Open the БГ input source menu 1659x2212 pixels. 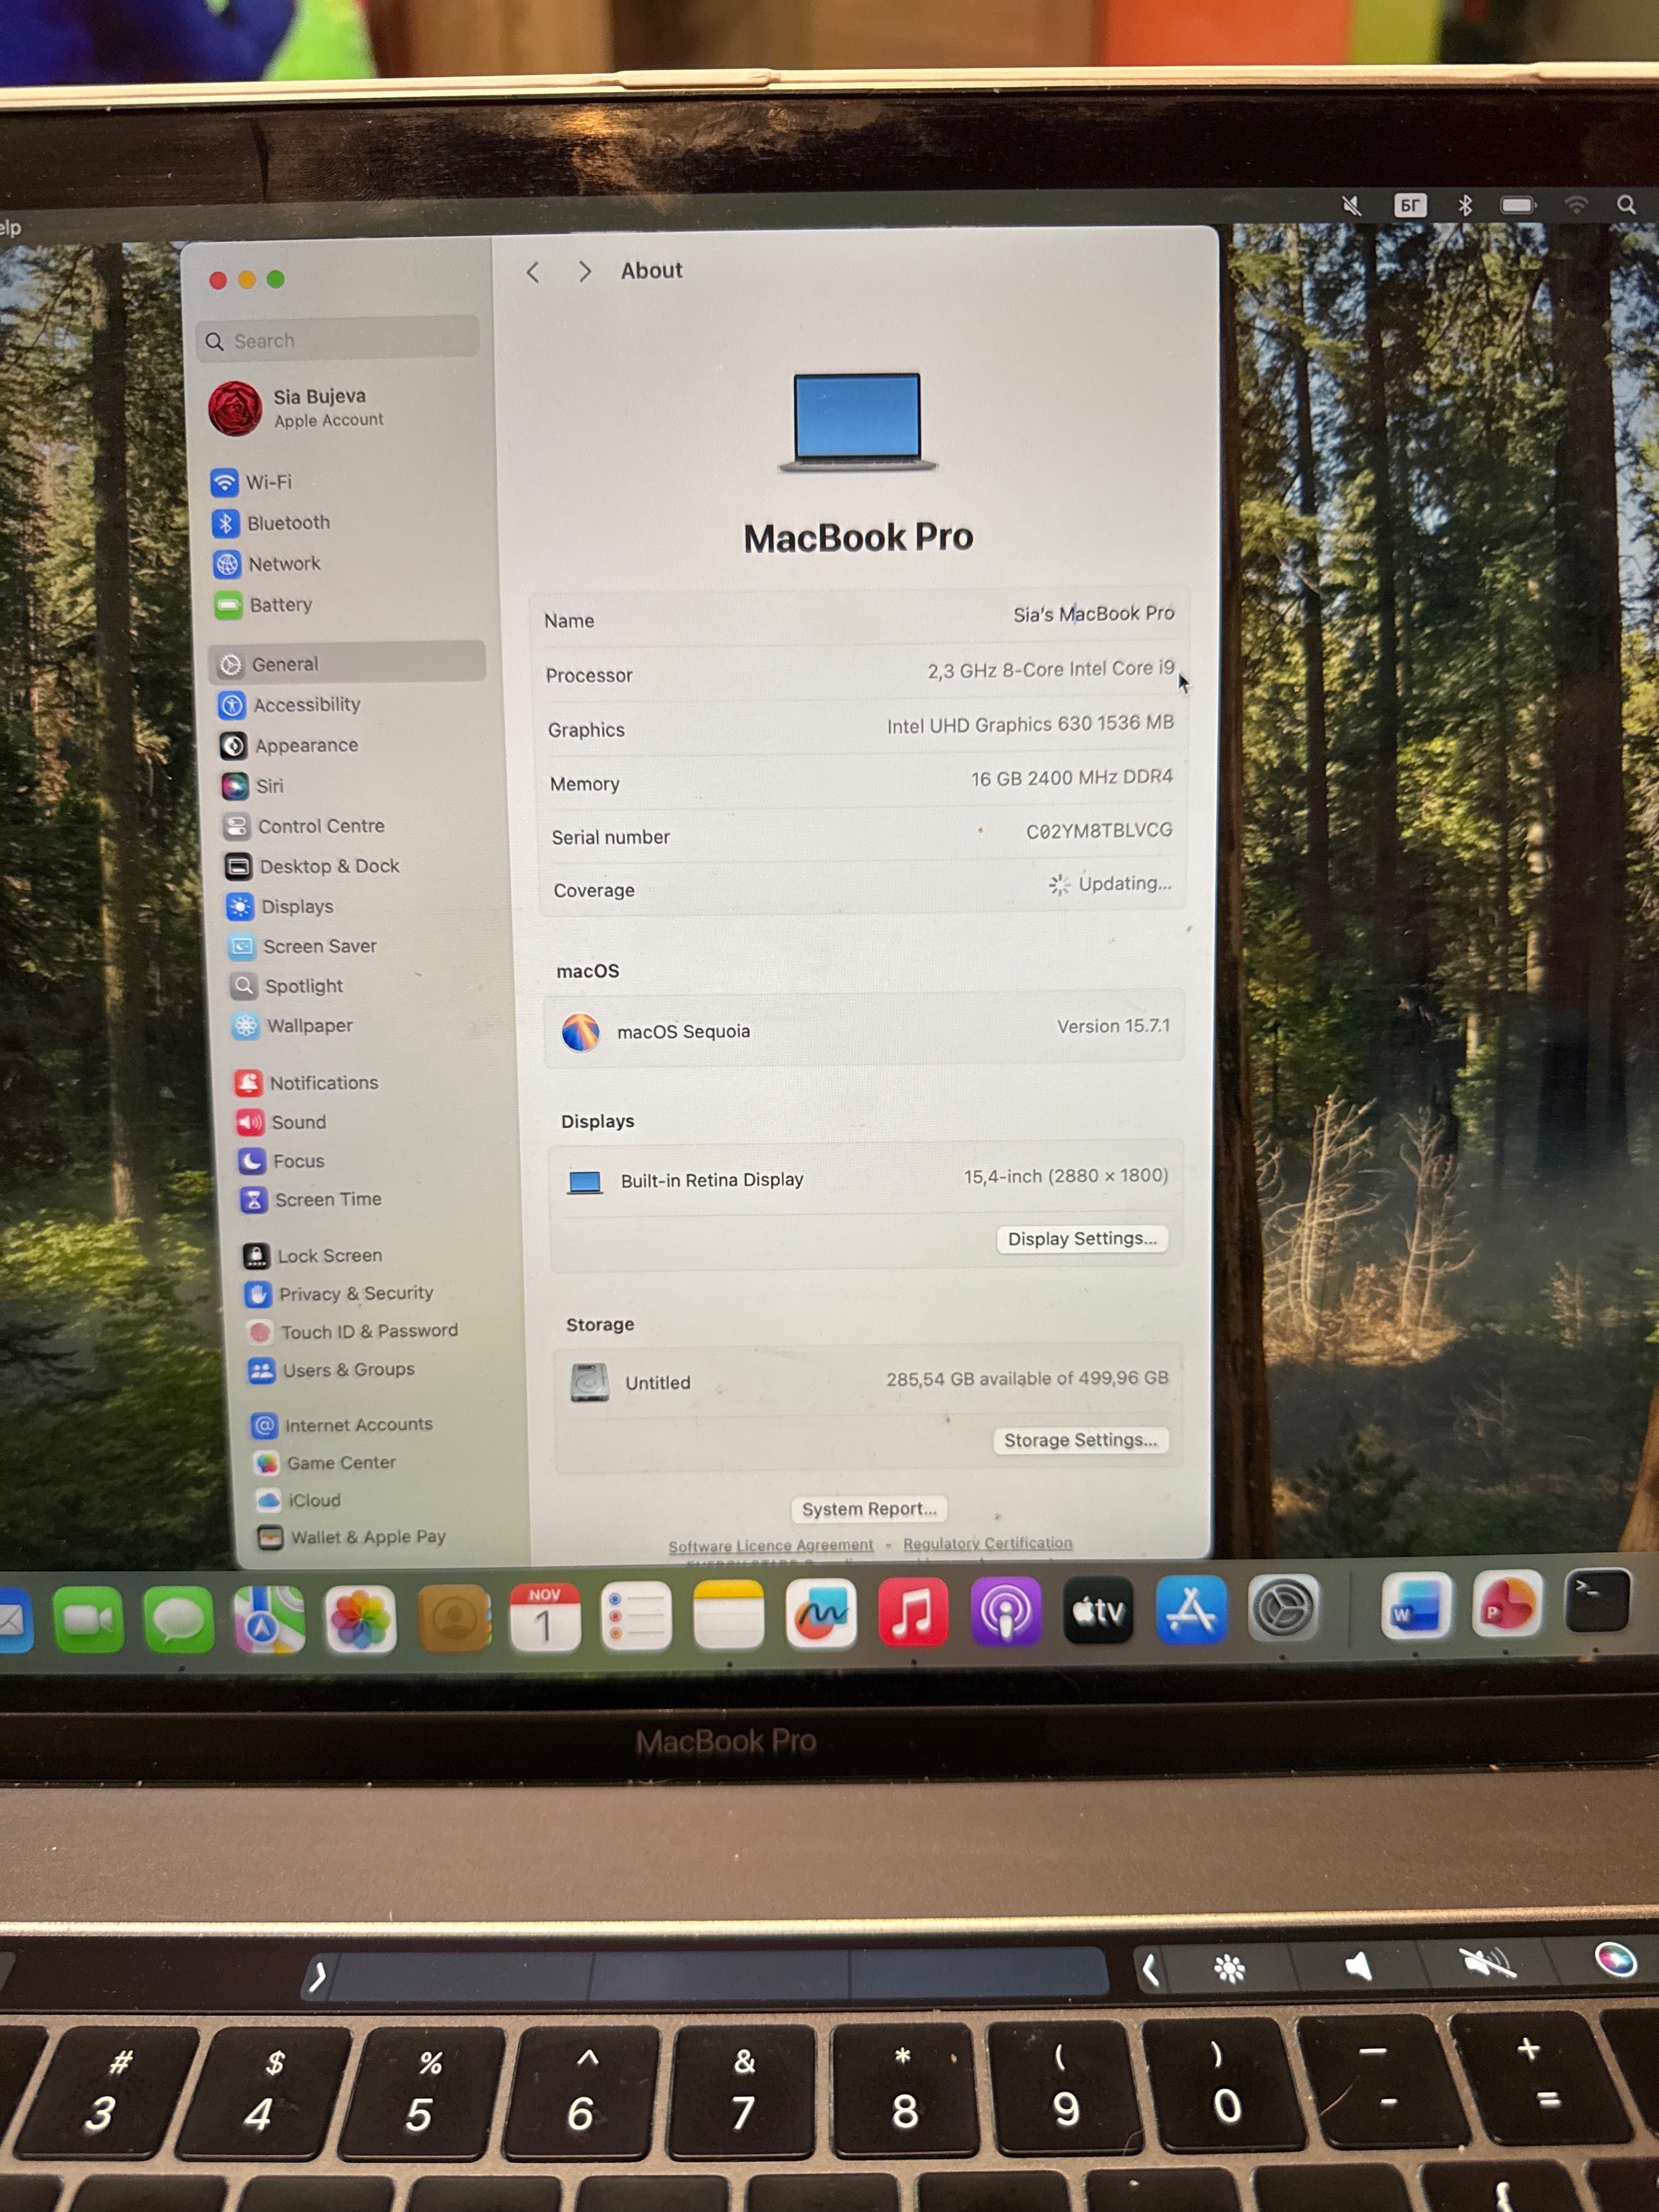(1410, 205)
